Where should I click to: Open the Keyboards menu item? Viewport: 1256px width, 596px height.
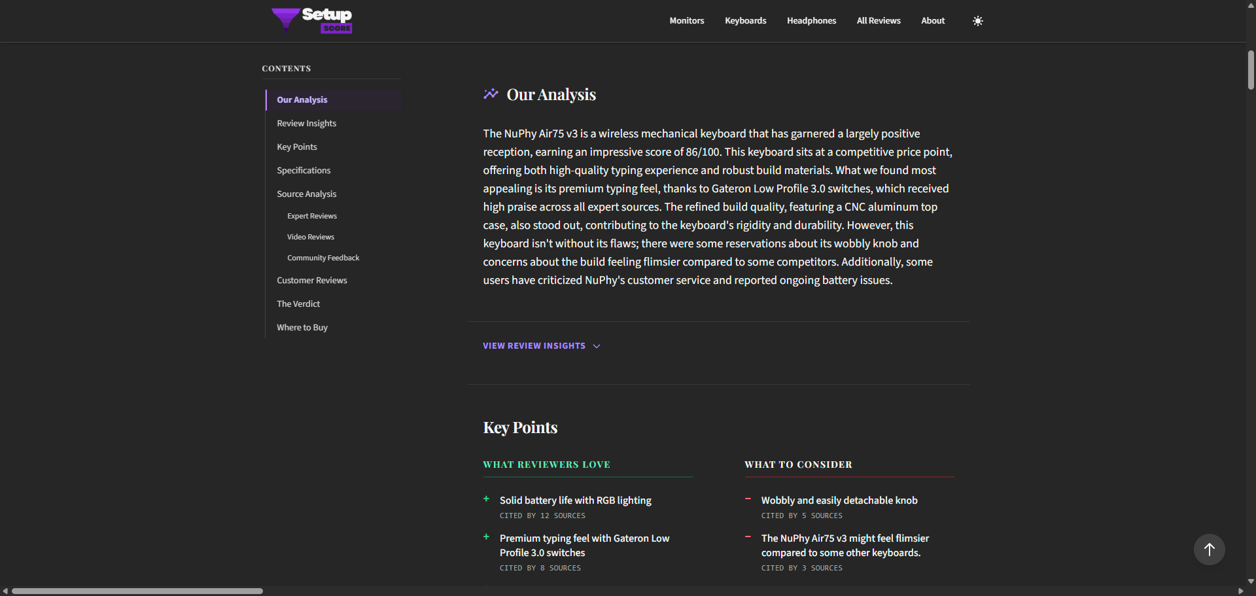[745, 20]
